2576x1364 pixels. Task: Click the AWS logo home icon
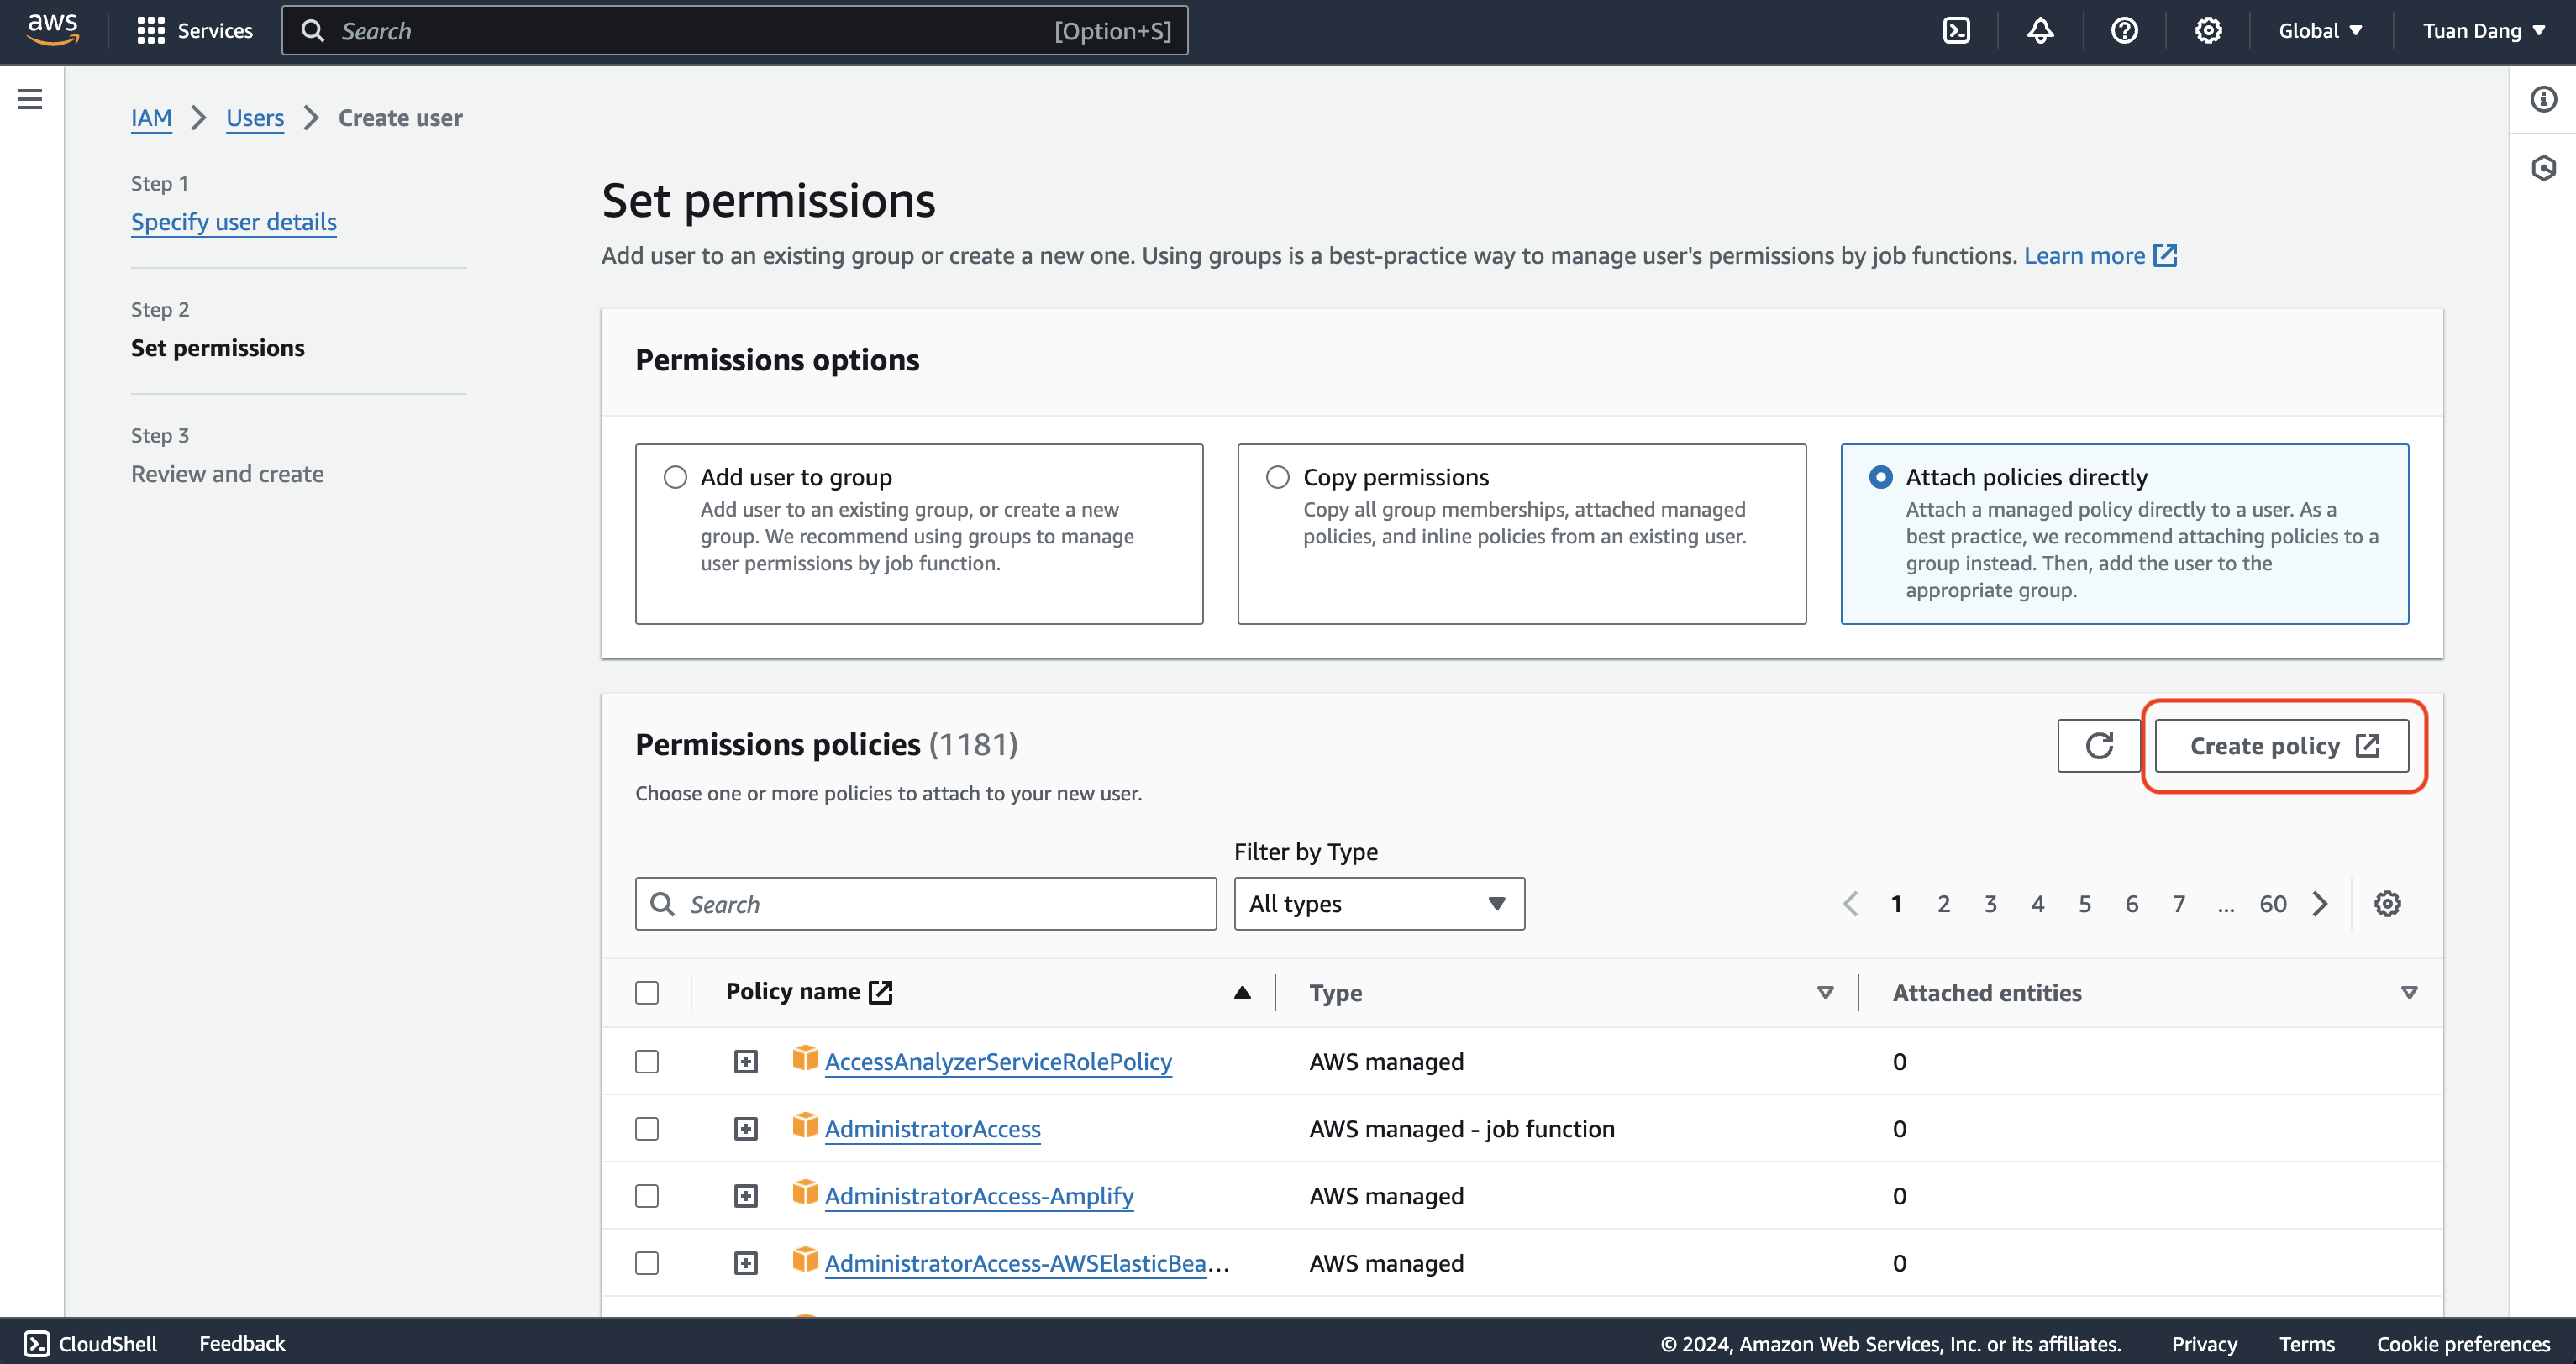pyautogui.click(x=53, y=30)
